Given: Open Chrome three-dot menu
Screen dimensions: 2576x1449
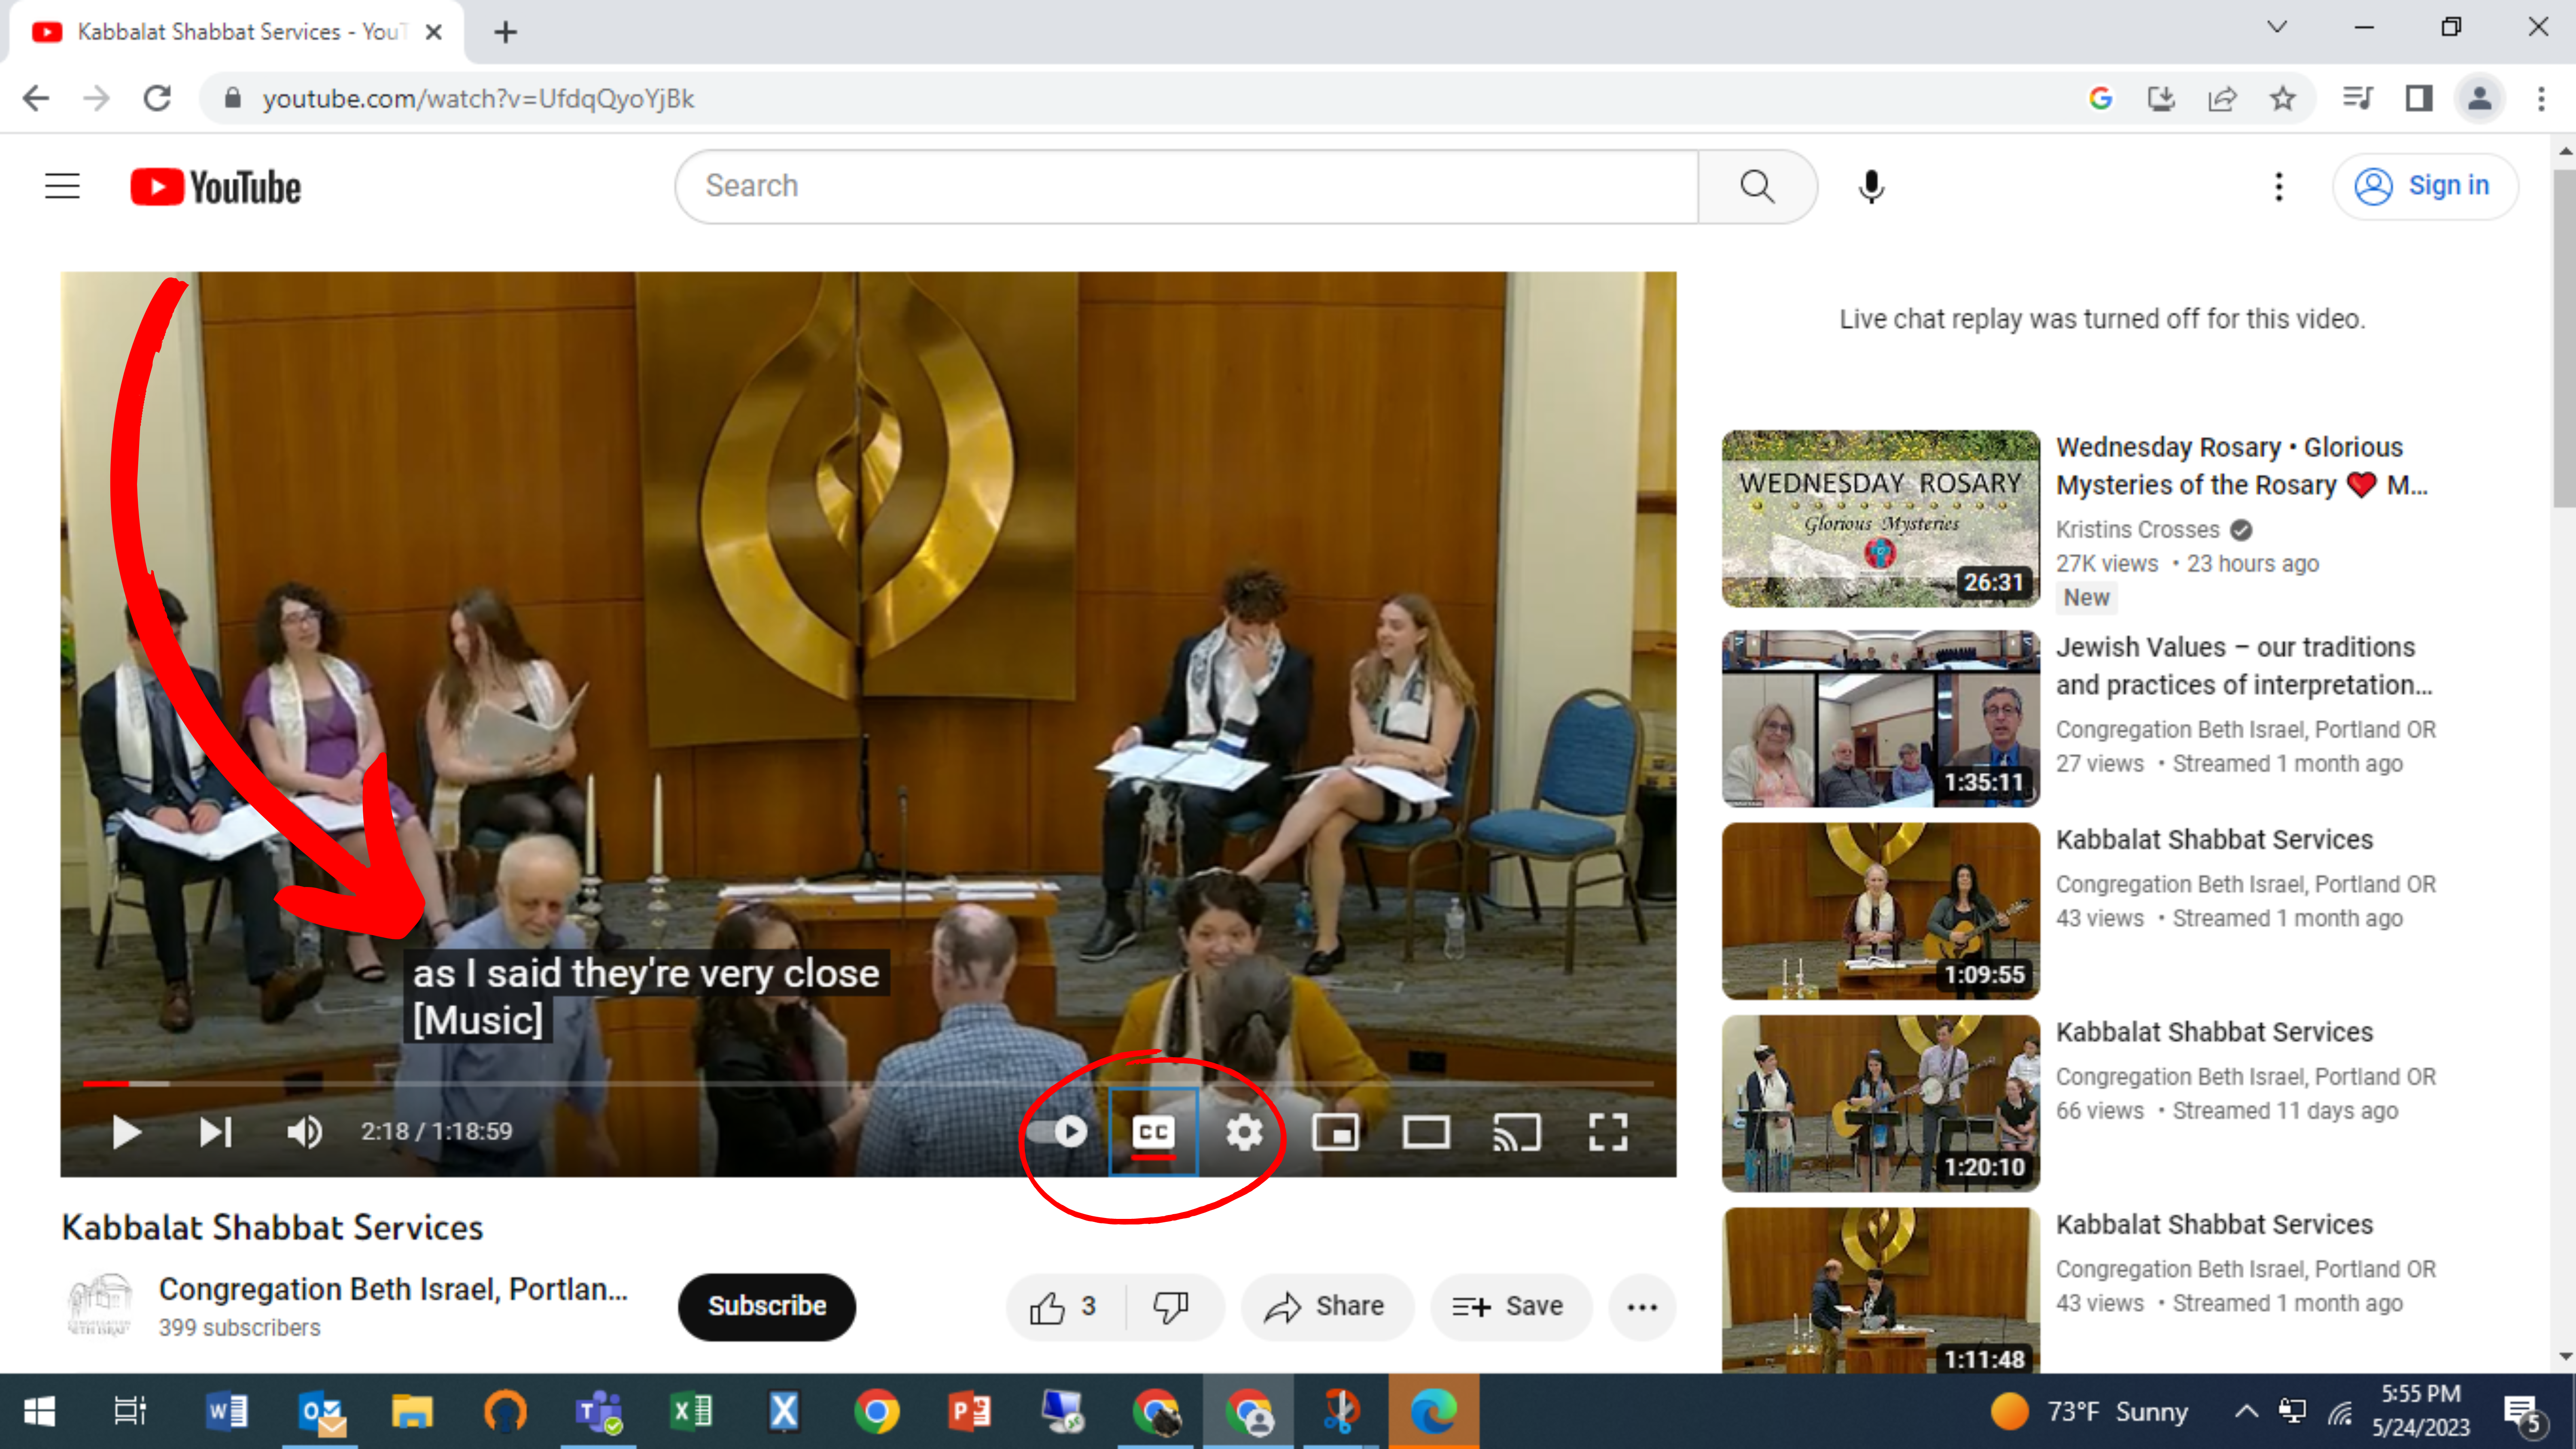Looking at the screenshot, I should [x=2541, y=98].
